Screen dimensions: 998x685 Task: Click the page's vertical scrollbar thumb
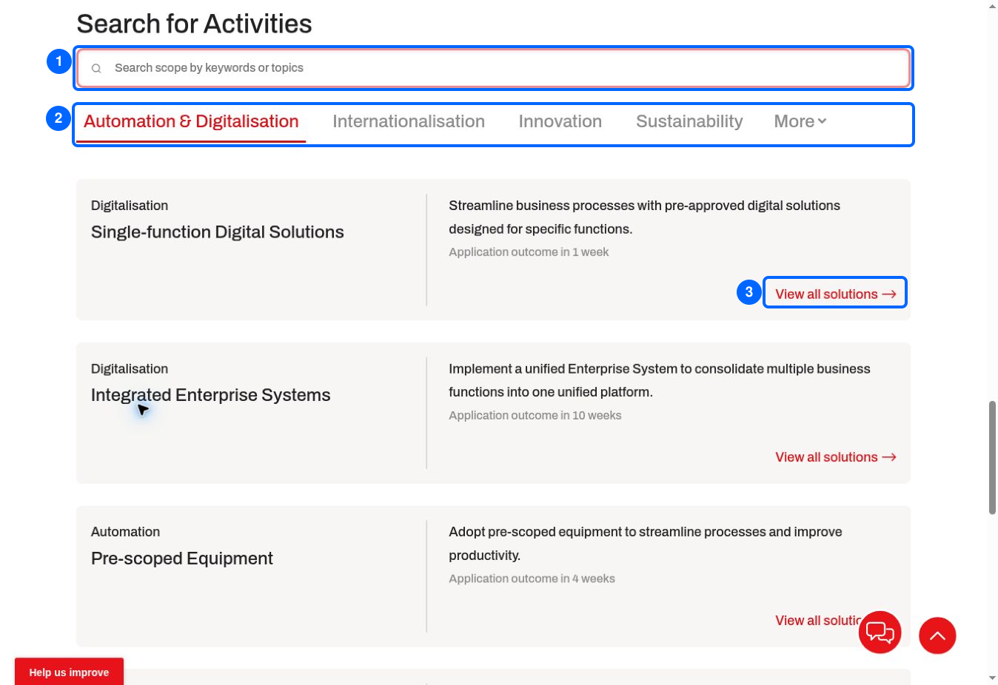(x=992, y=457)
